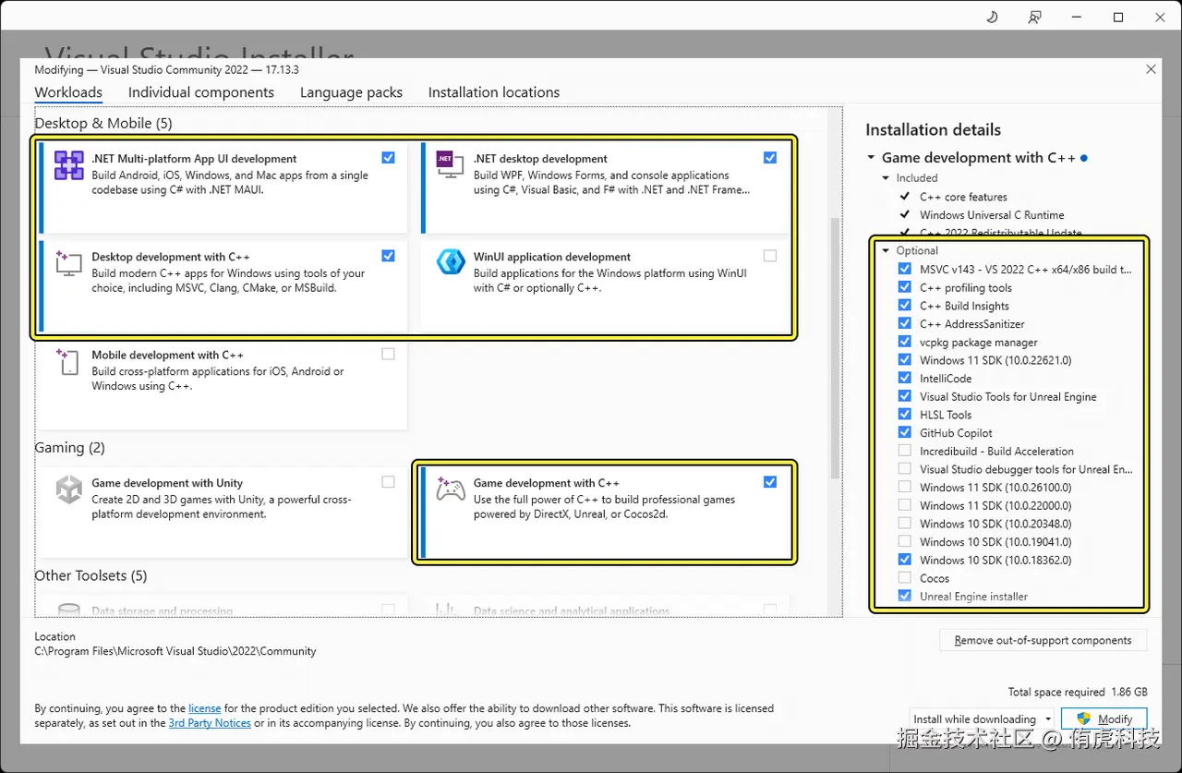
Task: Open the license link
Action: (x=205, y=708)
